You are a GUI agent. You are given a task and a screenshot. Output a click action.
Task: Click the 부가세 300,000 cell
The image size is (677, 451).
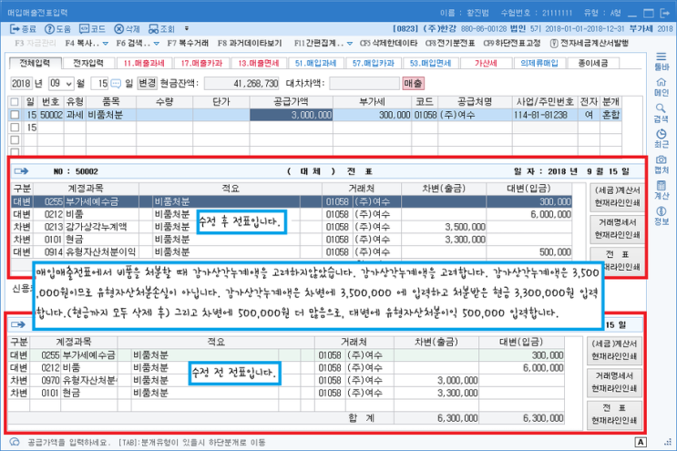click(x=372, y=115)
